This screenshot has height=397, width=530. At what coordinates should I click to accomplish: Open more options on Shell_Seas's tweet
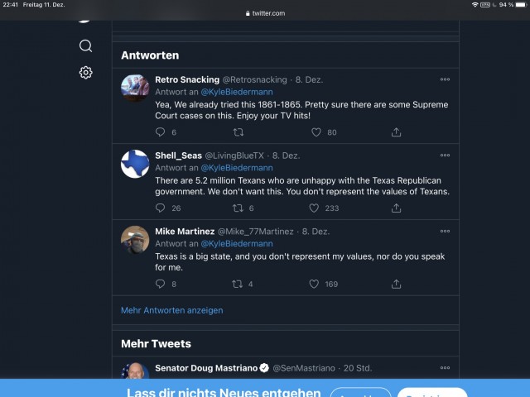pyautogui.click(x=445, y=155)
